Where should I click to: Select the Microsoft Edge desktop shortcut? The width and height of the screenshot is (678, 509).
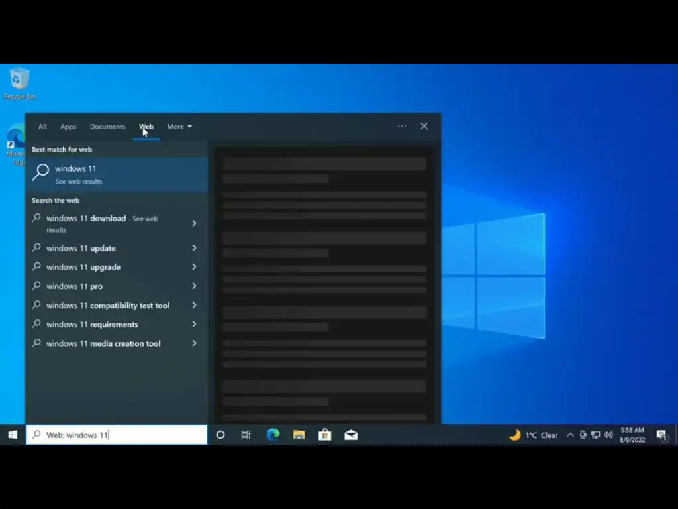coord(16,144)
